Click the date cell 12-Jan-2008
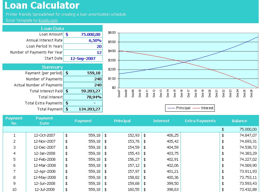This screenshot has width=262, height=192. [45, 153]
